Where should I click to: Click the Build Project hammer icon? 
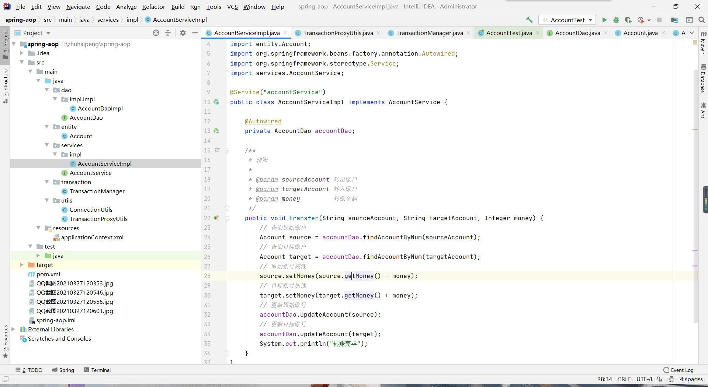529,20
